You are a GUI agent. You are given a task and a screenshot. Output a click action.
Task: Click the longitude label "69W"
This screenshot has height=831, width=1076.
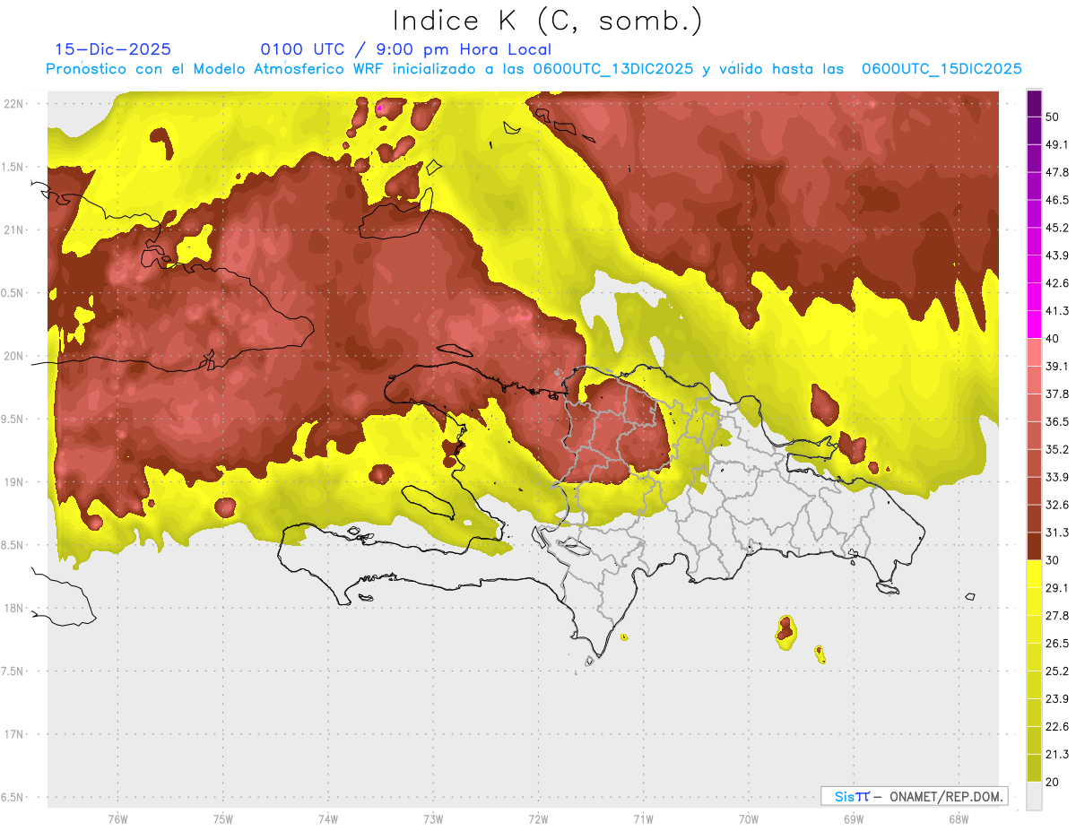853,819
